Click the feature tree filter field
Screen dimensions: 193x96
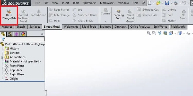pyautogui.click(x=22, y=39)
